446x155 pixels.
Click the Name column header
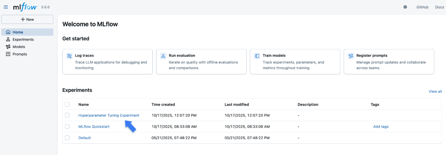pyautogui.click(x=84, y=104)
